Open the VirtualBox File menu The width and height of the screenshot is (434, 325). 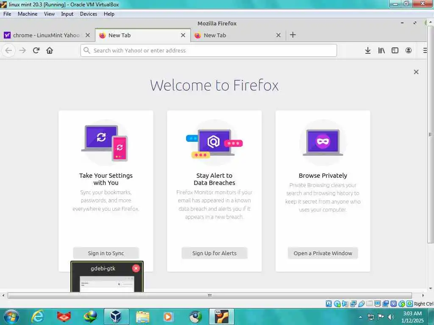(x=7, y=14)
